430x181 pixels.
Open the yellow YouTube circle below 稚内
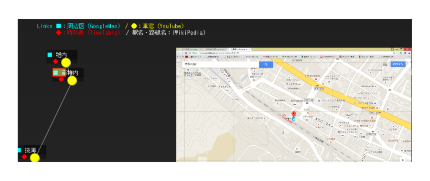pyautogui.click(x=66, y=62)
